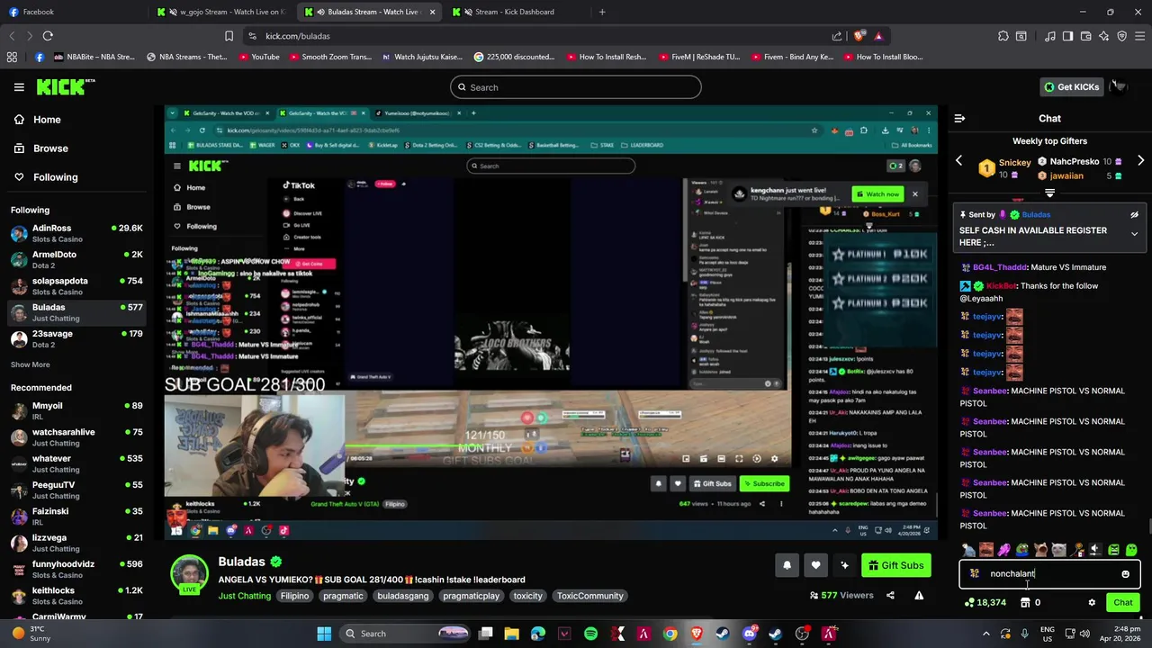Open the NBABite bookmark

pyautogui.click(x=94, y=57)
